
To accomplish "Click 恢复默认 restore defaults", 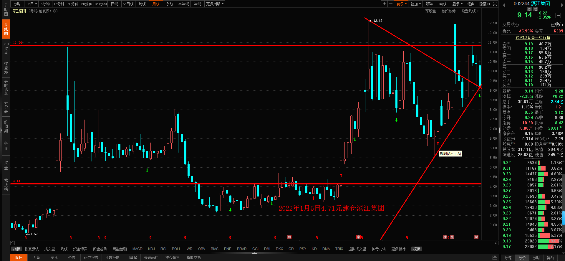I will tap(32, 249).
